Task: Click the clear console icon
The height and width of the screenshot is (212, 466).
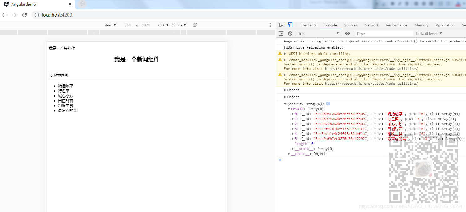Action: pyautogui.click(x=290, y=33)
